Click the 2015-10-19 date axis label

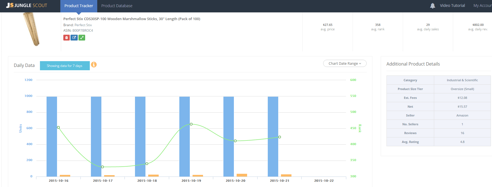click(191, 181)
